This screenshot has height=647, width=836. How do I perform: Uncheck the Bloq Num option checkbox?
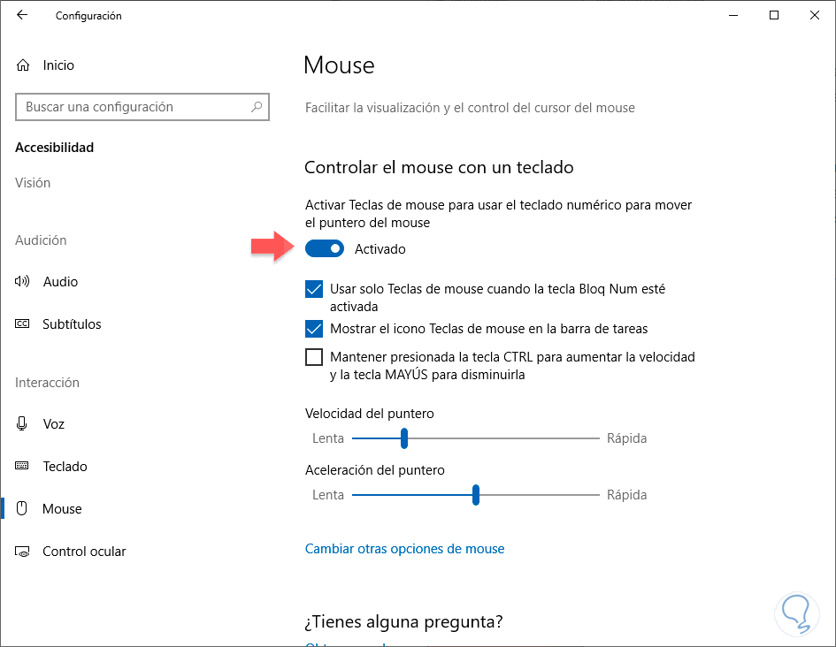314,289
